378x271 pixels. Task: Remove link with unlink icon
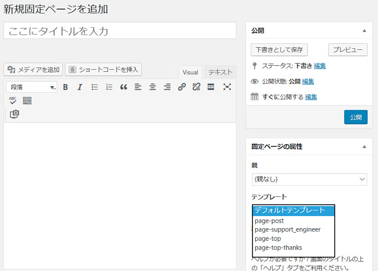196,87
